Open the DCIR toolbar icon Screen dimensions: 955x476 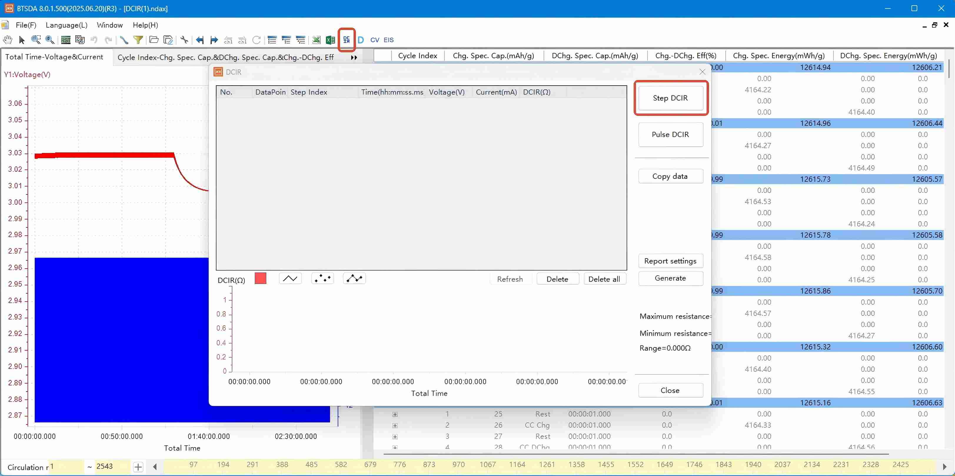(347, 40)
